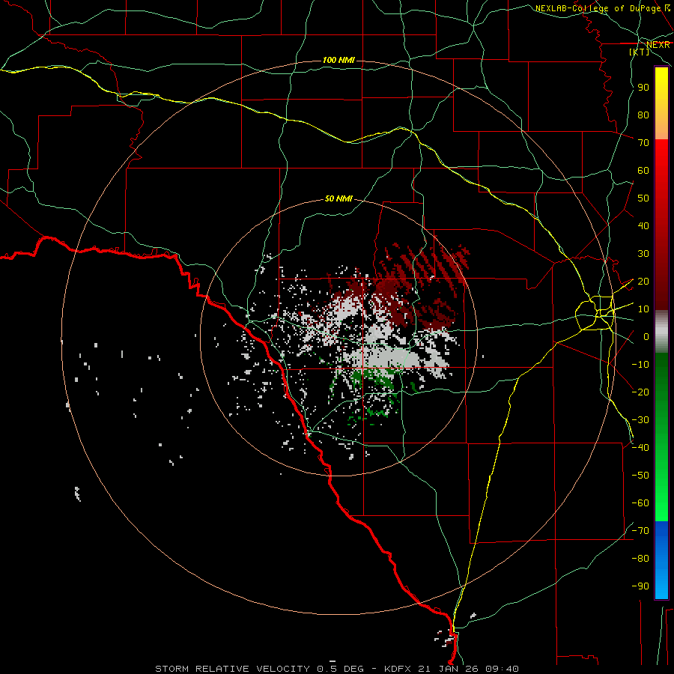The width and height of the screenshot is (674, 674).
Task: Select the -80 knot scale label
Action: tap(640, 559)
